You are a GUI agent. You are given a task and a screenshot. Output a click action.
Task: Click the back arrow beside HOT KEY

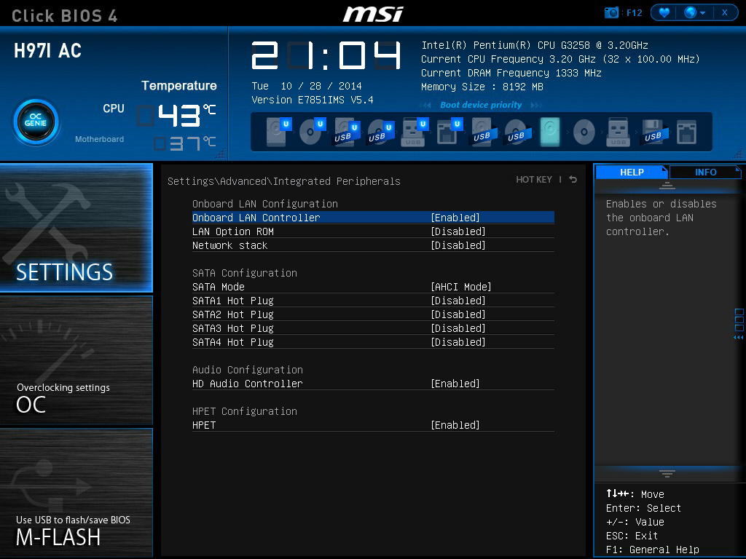pos(573,180)
